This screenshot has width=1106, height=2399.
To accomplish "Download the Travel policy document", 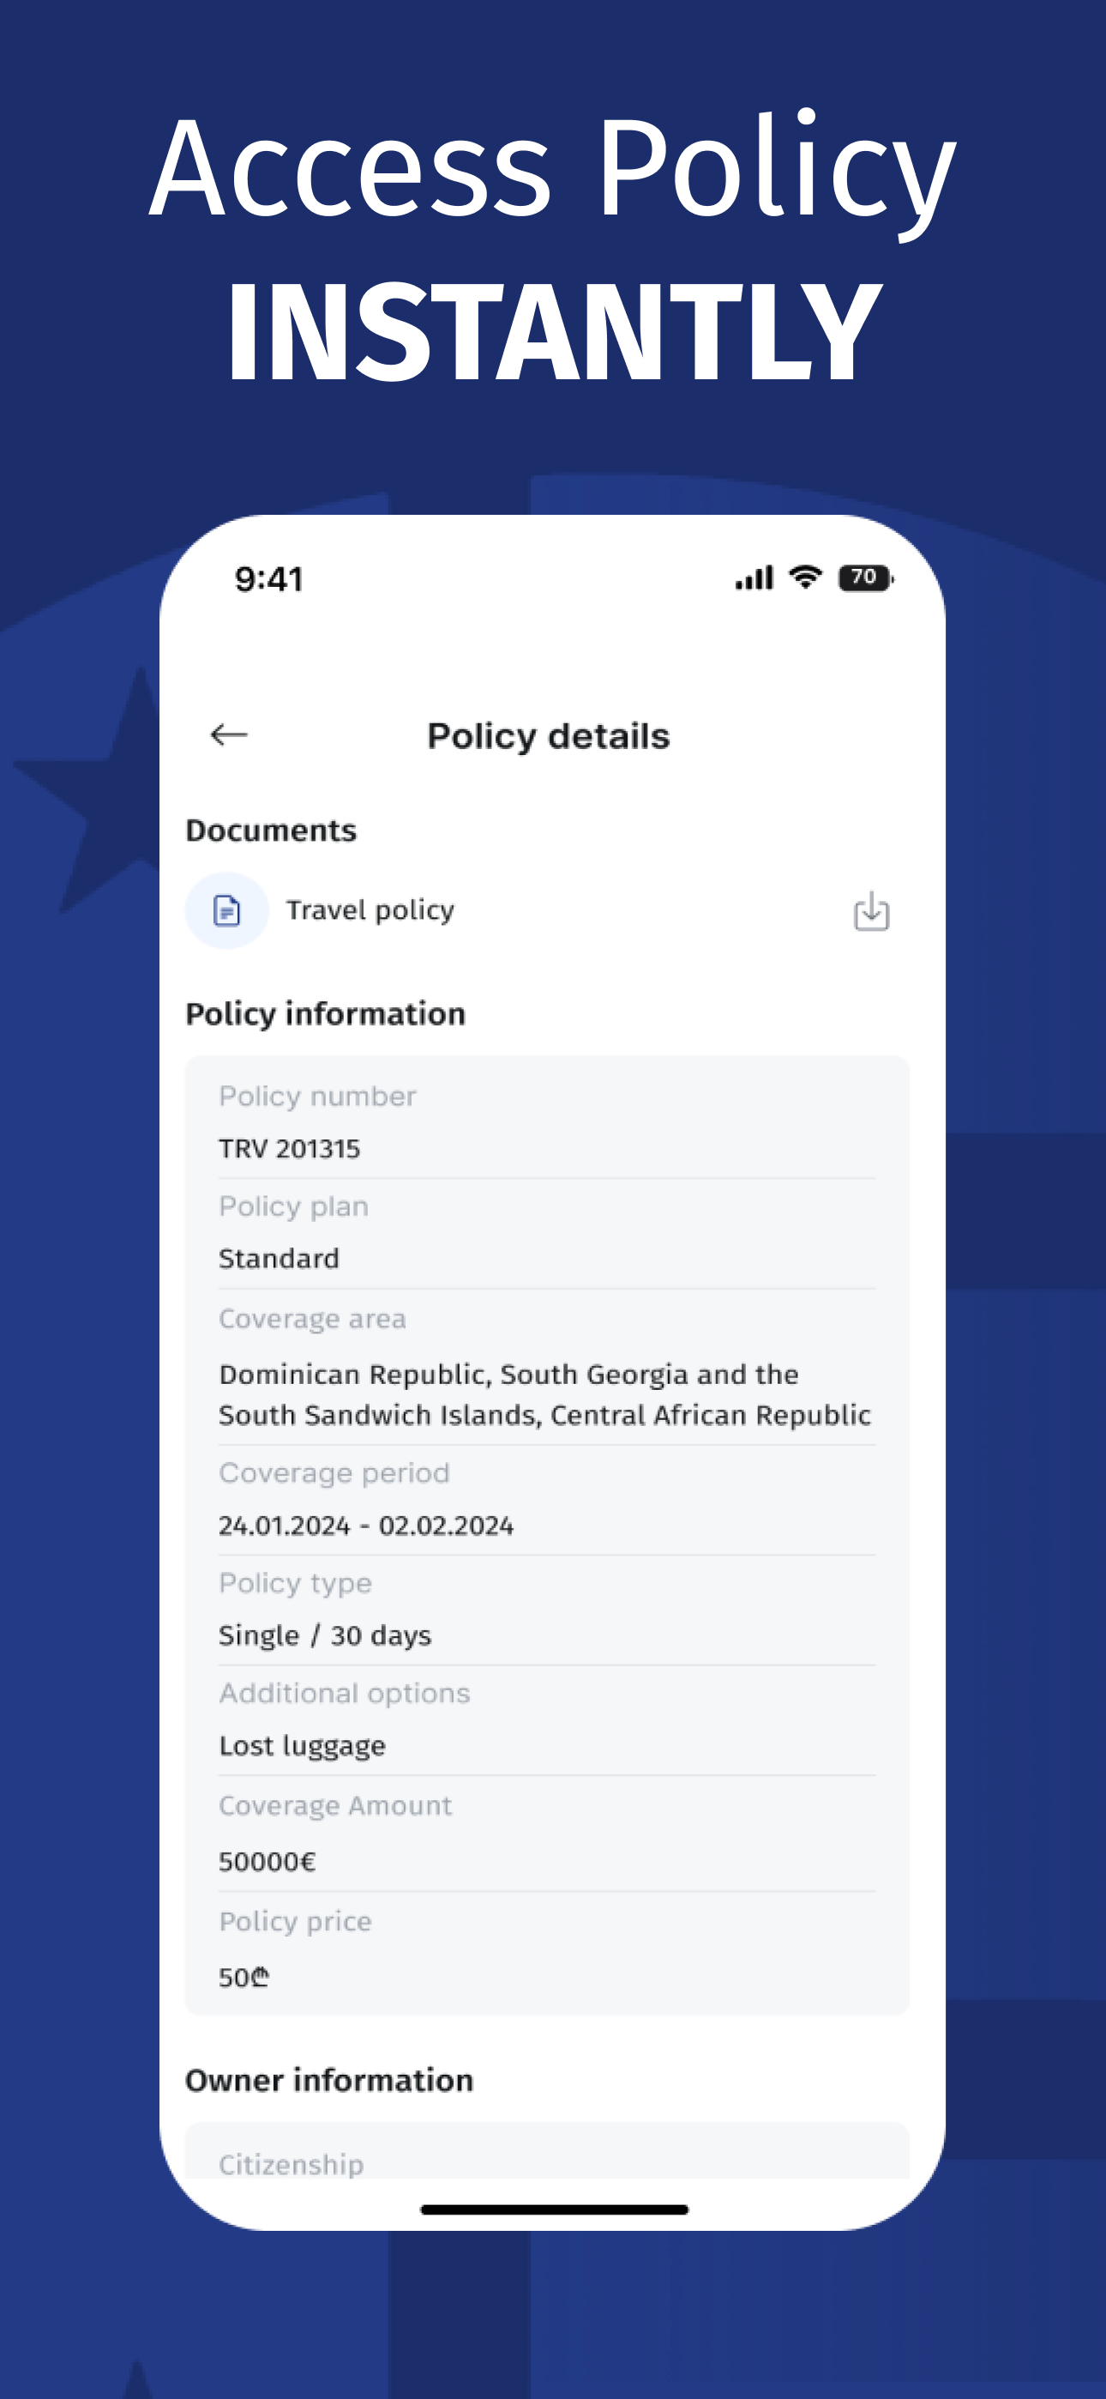I will [x=871, y=911].
